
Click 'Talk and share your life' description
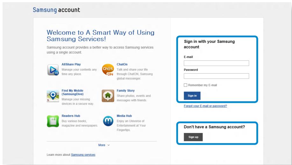point(135,74)
